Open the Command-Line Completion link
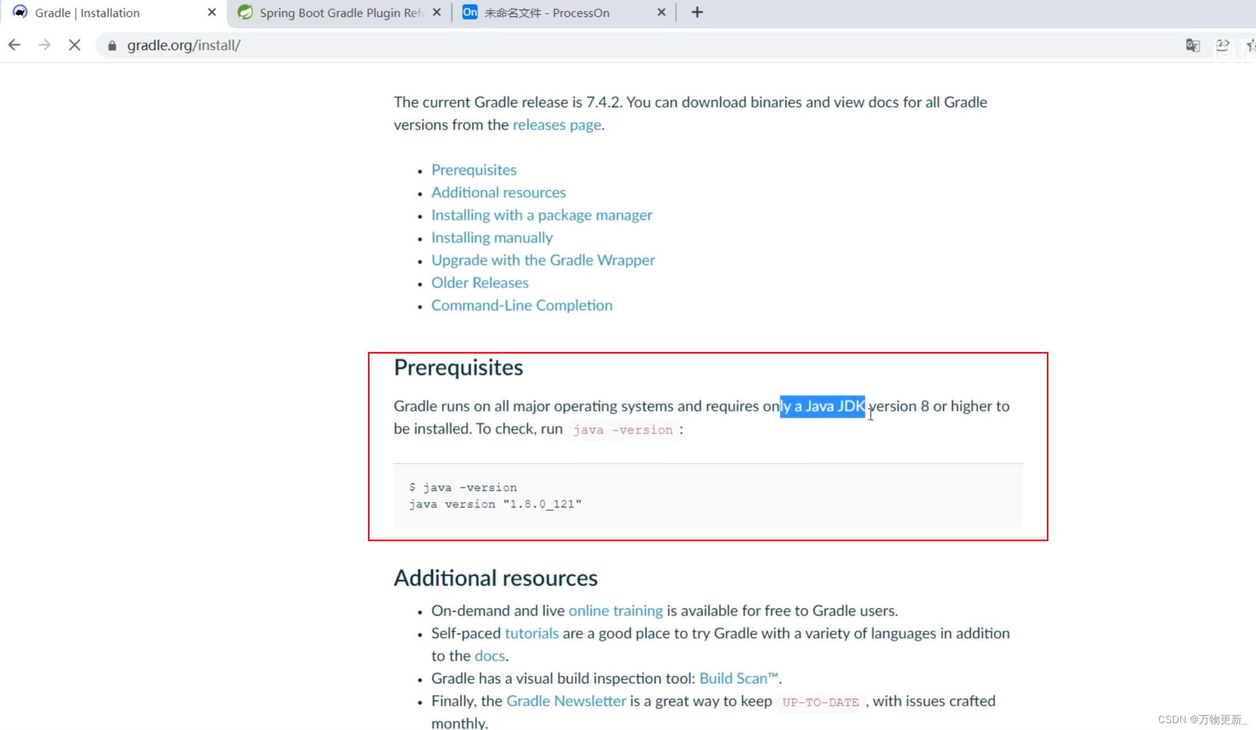Screen dimensions: 1256x730 coord(521,305)
